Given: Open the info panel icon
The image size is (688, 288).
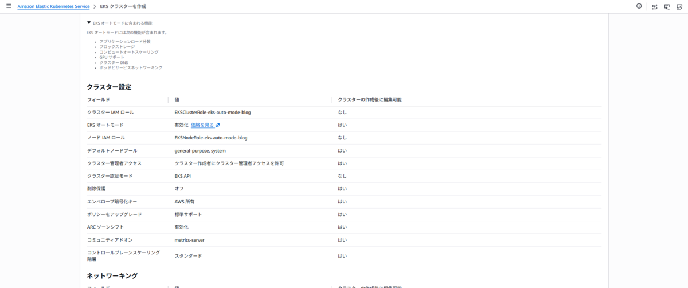Looking at the screenshot, I should pos(639,6).
